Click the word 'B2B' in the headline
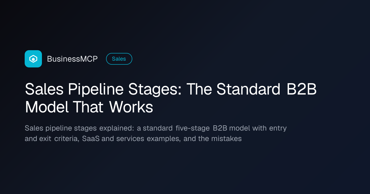Screen dimensions: 370x194 pos(302,89)
